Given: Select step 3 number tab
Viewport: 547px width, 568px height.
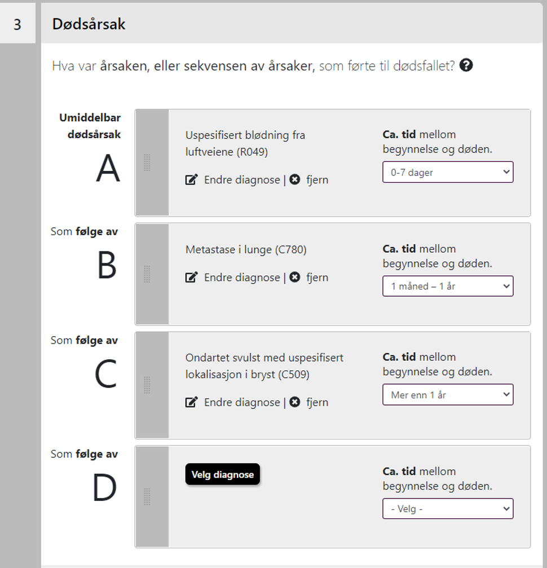Looking at the screenshot, I should pyautogui.click(x=17, y=23).
